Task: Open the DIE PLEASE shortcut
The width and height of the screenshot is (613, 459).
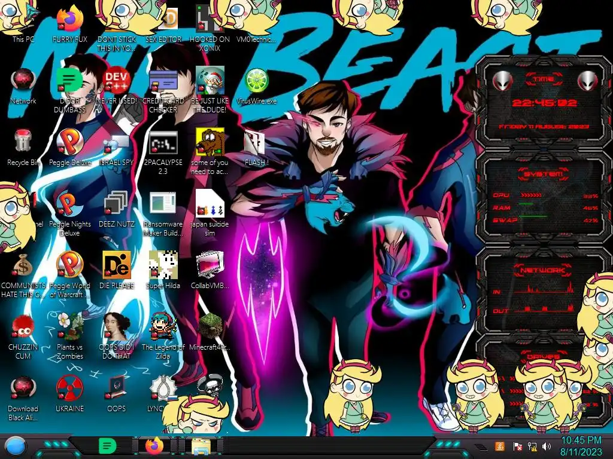Action: click(117, 270)
